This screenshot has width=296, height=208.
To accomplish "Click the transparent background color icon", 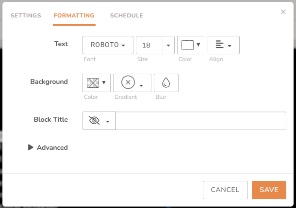I will (93, 83).
